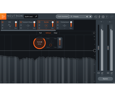The image size is (115, 97).
Task: Edit the Synth Lead preset name with pencil icon
Action: pyautogui.click(x=36, y=16)
